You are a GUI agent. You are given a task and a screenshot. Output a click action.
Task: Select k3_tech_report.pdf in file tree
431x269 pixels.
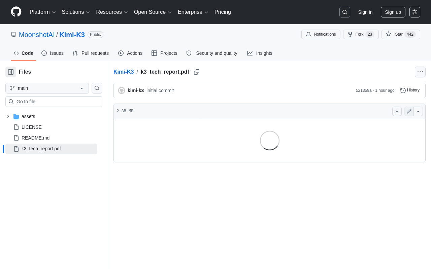point(51,149)
